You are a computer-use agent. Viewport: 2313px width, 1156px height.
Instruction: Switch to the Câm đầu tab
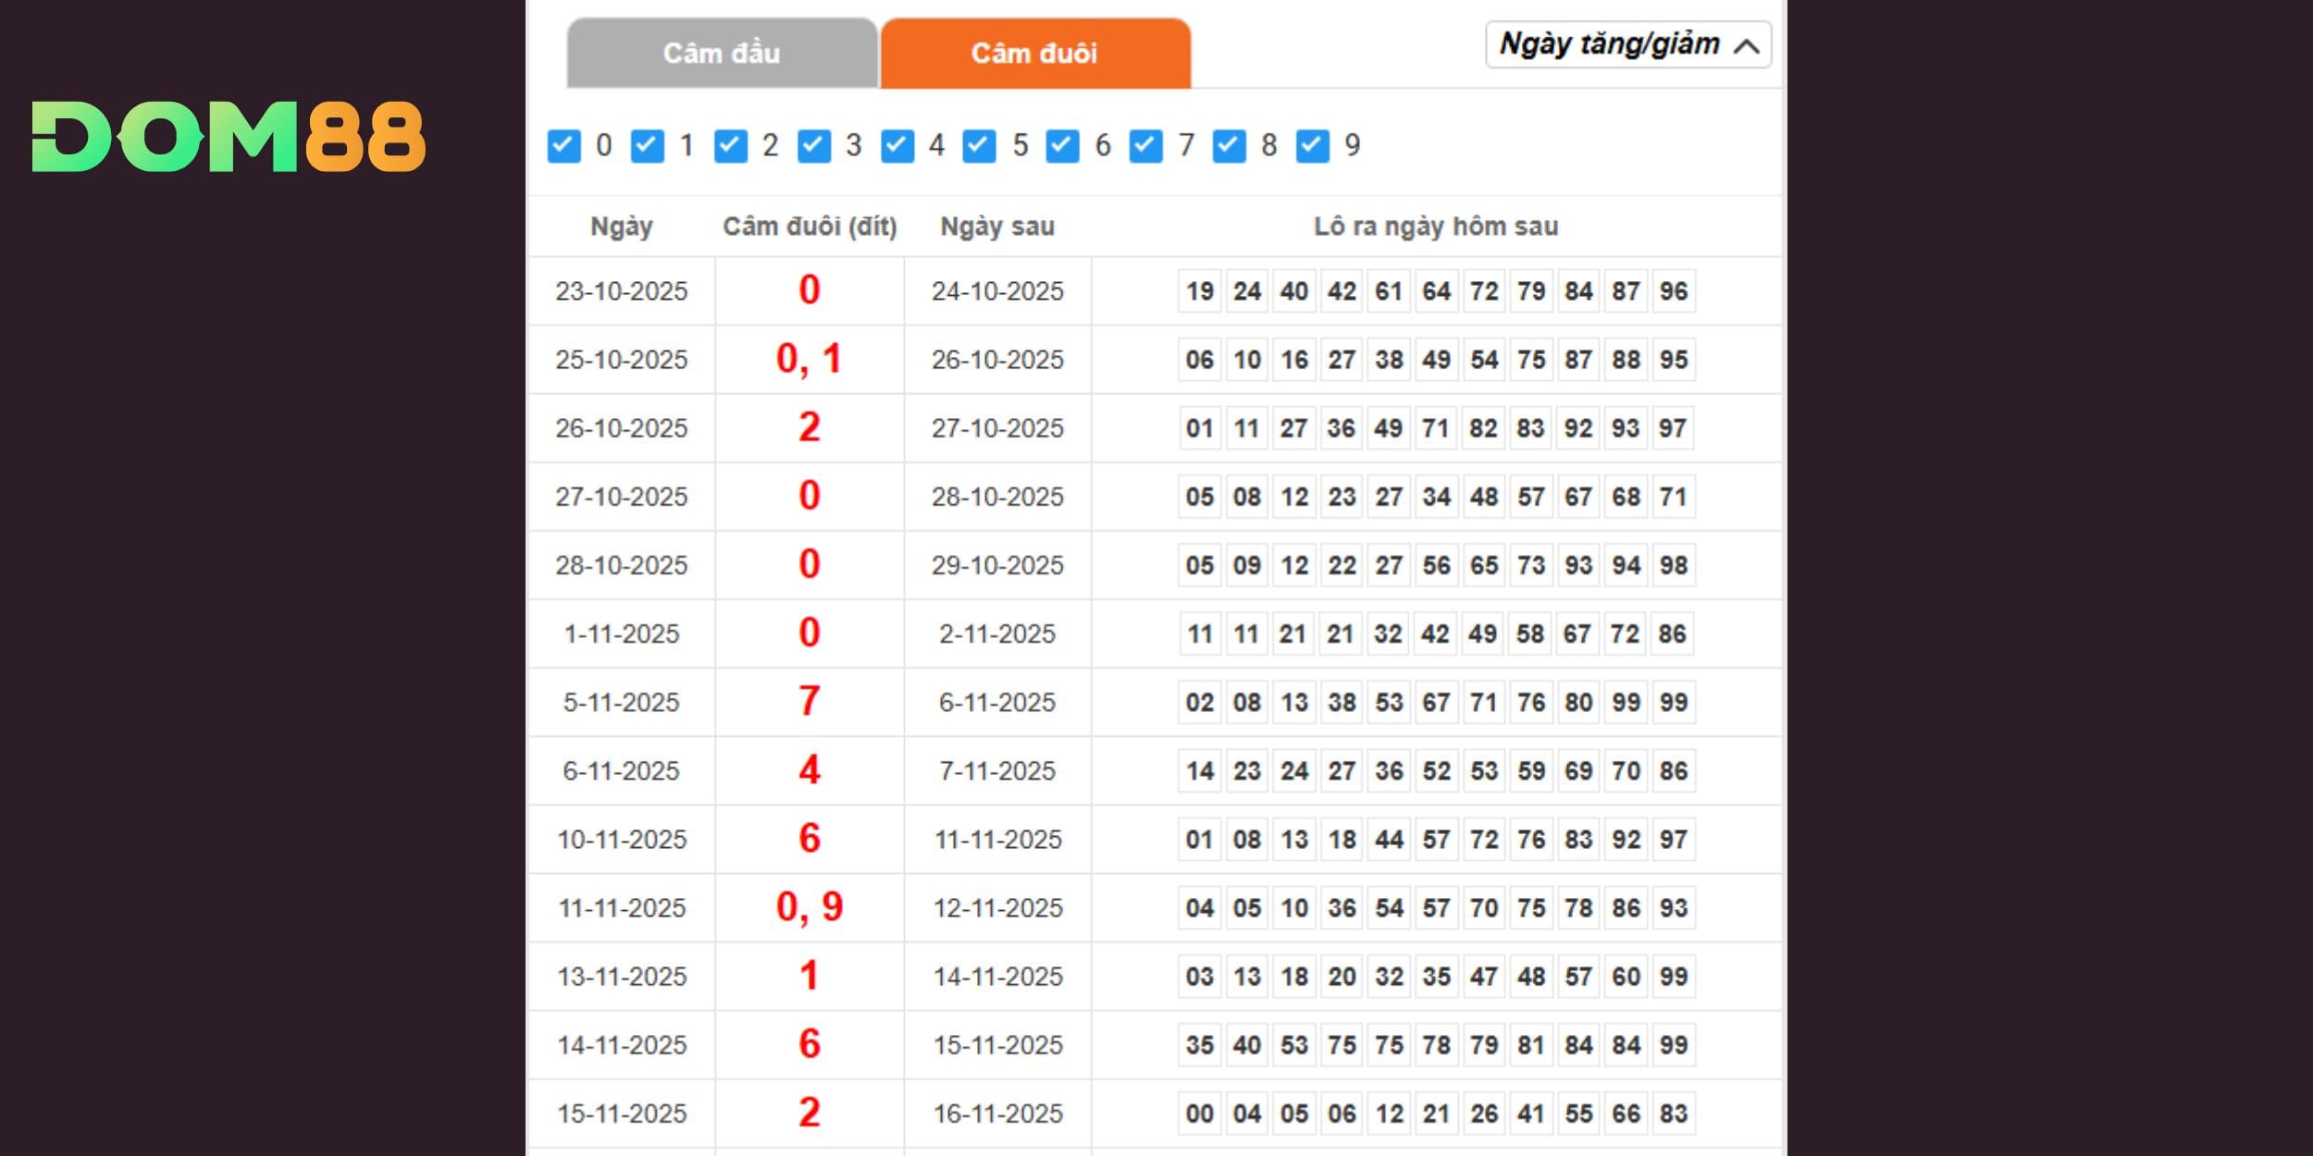click(722, 54)
